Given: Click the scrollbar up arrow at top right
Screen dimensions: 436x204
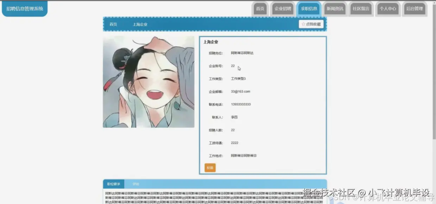Looking at the screenshot, I should pyautogui.click(x=434, y=3).
